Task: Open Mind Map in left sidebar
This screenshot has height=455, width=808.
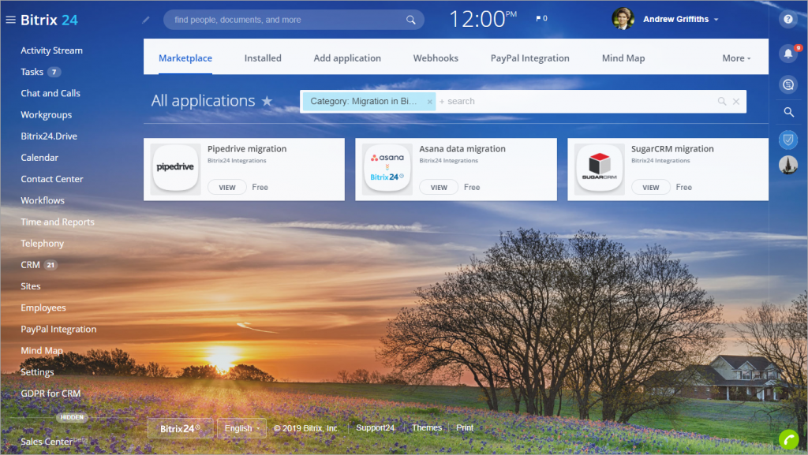Action: (x=42, y=350)
